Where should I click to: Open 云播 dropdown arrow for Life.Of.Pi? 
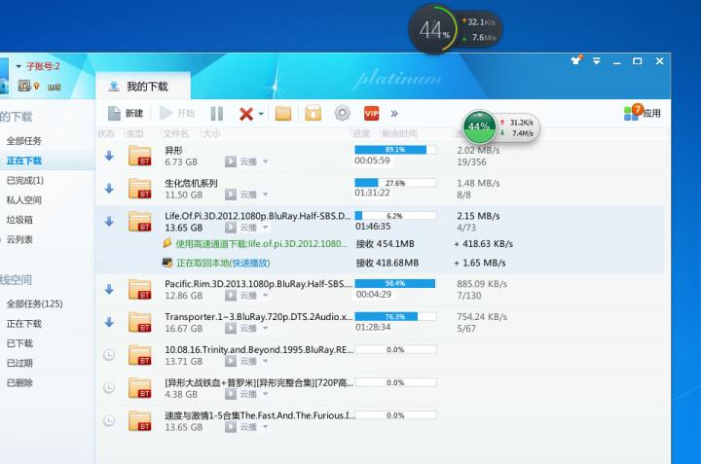pyautogui.click(x=265, y=228)
